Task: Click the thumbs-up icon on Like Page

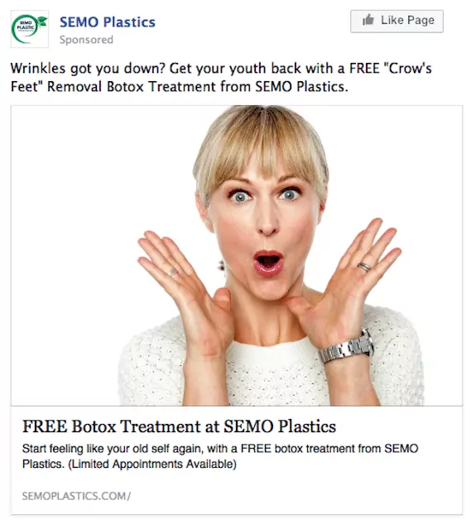Action: 368,20
